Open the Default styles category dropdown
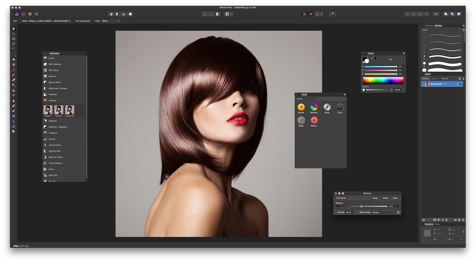The width and height of the screenshot is (476, 262). 306,99
